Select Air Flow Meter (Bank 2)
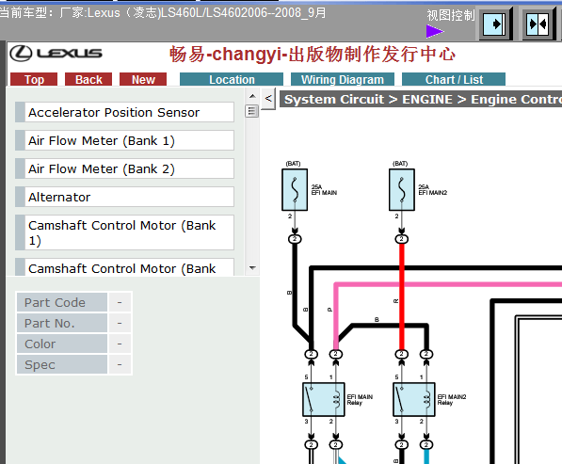This screenshot has width=562, height=464. point(124,168)
